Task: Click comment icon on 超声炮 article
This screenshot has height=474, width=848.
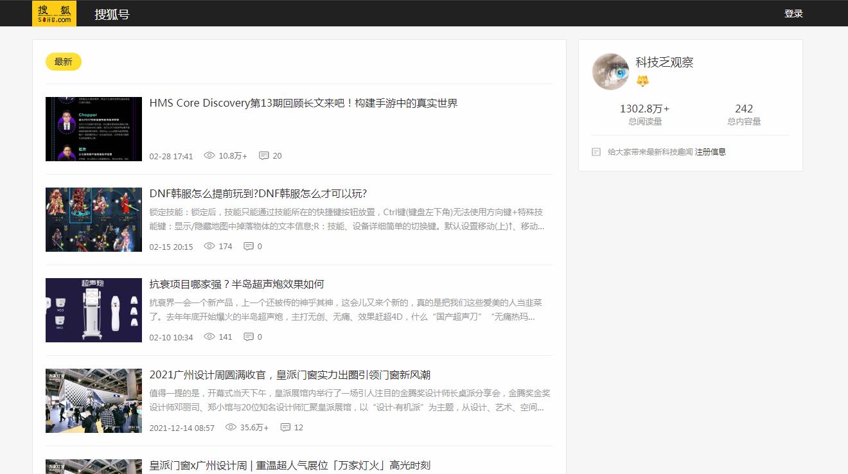Action: click(x=249, y=337)
